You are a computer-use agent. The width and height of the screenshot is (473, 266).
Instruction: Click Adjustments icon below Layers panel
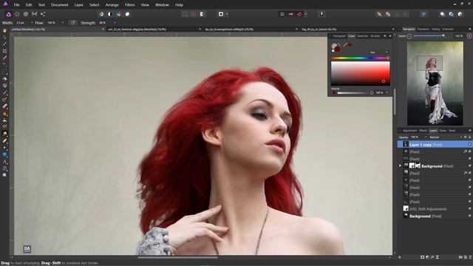427,257
